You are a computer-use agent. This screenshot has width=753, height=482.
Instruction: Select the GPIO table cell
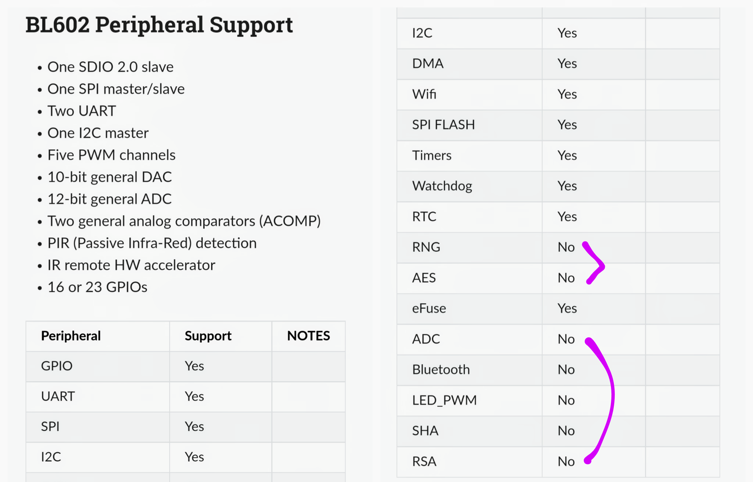coord(57,366)
